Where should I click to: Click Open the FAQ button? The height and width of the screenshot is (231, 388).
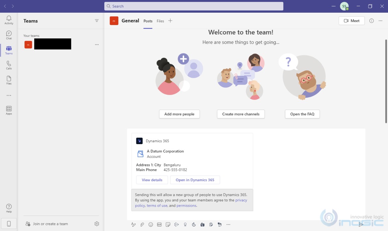click(x=302, y=114)
